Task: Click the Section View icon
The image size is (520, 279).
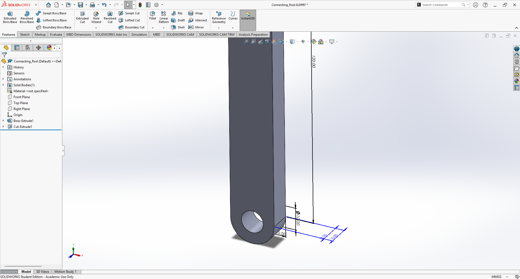Action: (x=267, y=42)
